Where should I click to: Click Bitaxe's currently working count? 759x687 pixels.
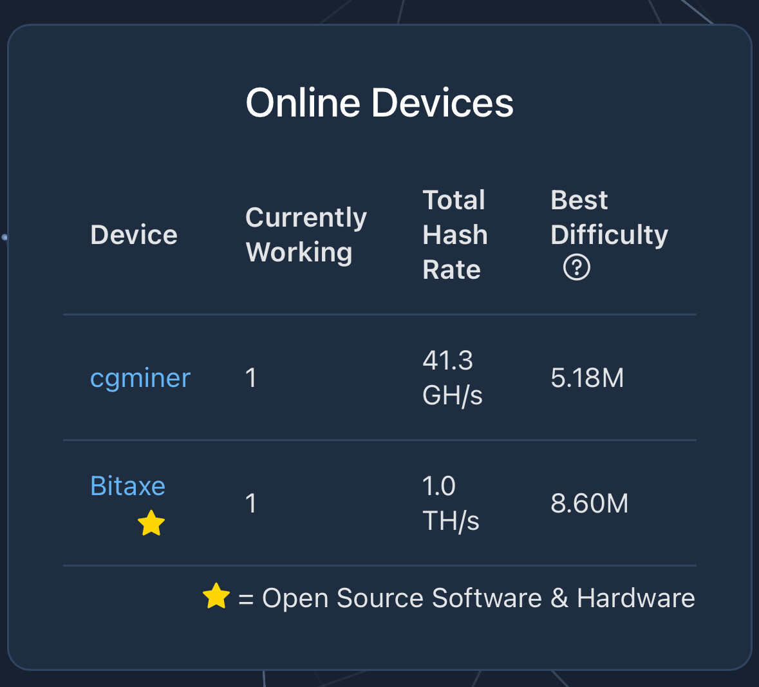(251, 503)
